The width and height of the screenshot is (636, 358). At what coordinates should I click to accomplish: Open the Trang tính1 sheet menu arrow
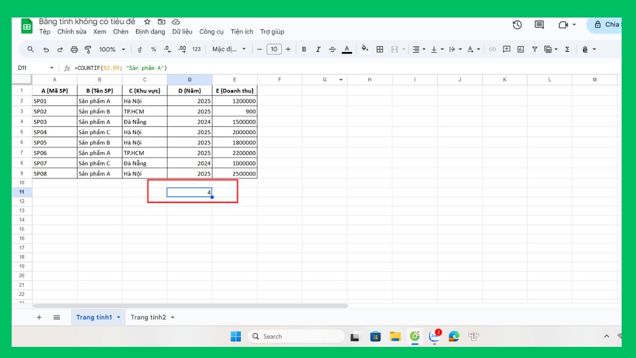118,317
